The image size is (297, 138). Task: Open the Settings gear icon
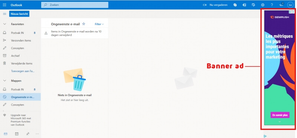[263, 5]
